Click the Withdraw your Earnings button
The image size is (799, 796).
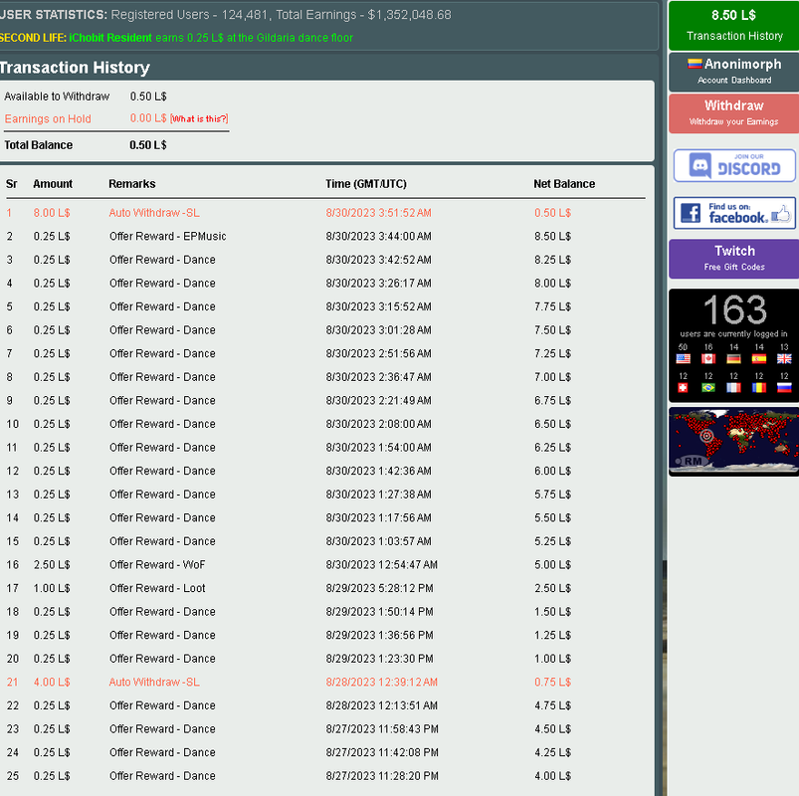[x=733, y=113]
